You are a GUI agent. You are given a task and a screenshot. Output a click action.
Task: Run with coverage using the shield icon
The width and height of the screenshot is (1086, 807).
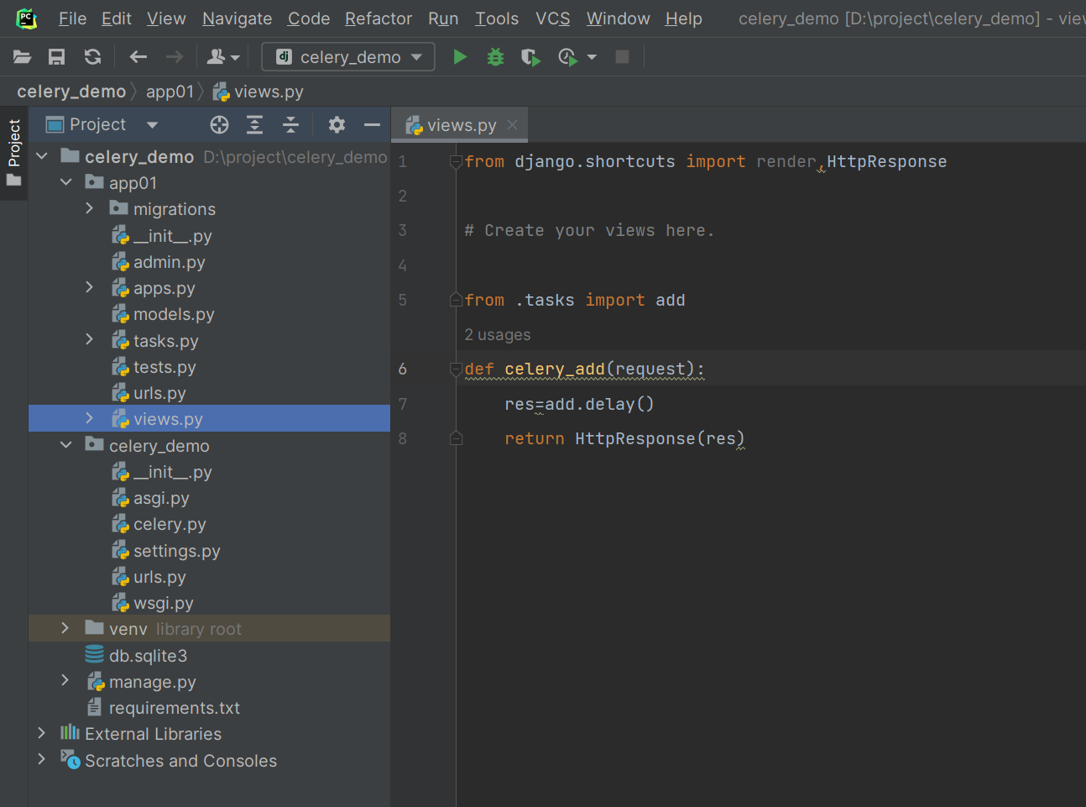coord(530,57)
